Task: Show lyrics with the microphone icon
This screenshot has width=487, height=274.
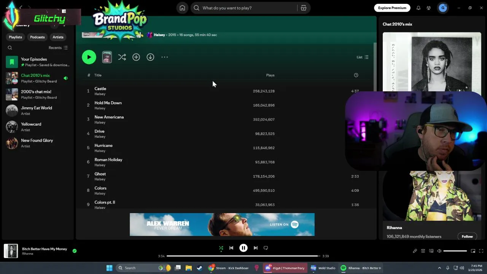Action: click(x=415, y=251)
